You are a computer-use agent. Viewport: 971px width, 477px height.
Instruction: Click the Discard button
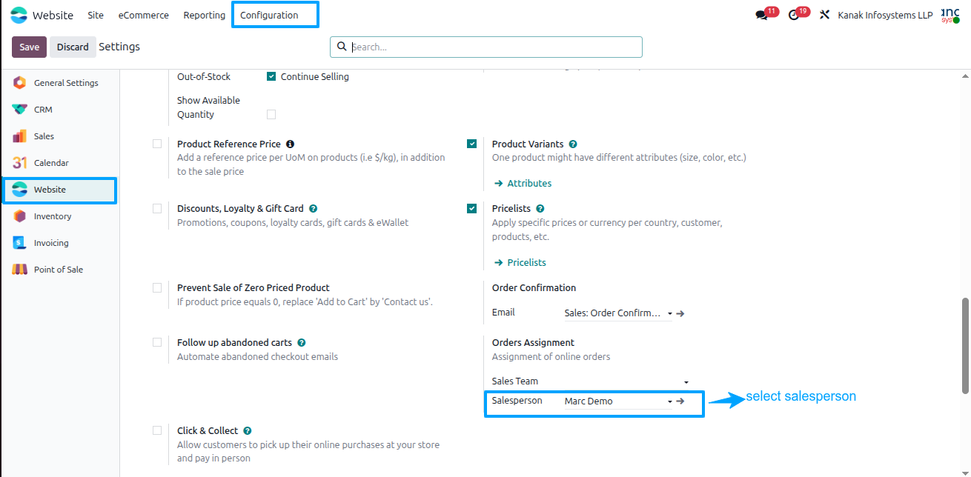pyautogui.click(x=73, y=47)
